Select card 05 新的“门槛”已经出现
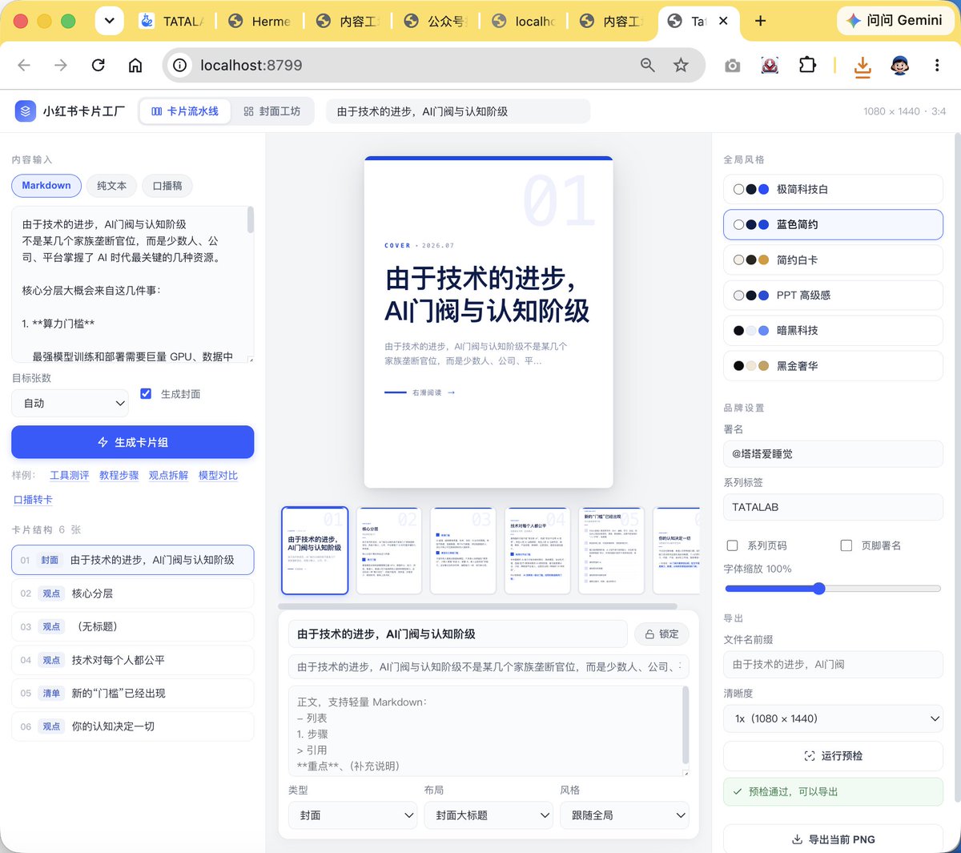 pos(133,694)
